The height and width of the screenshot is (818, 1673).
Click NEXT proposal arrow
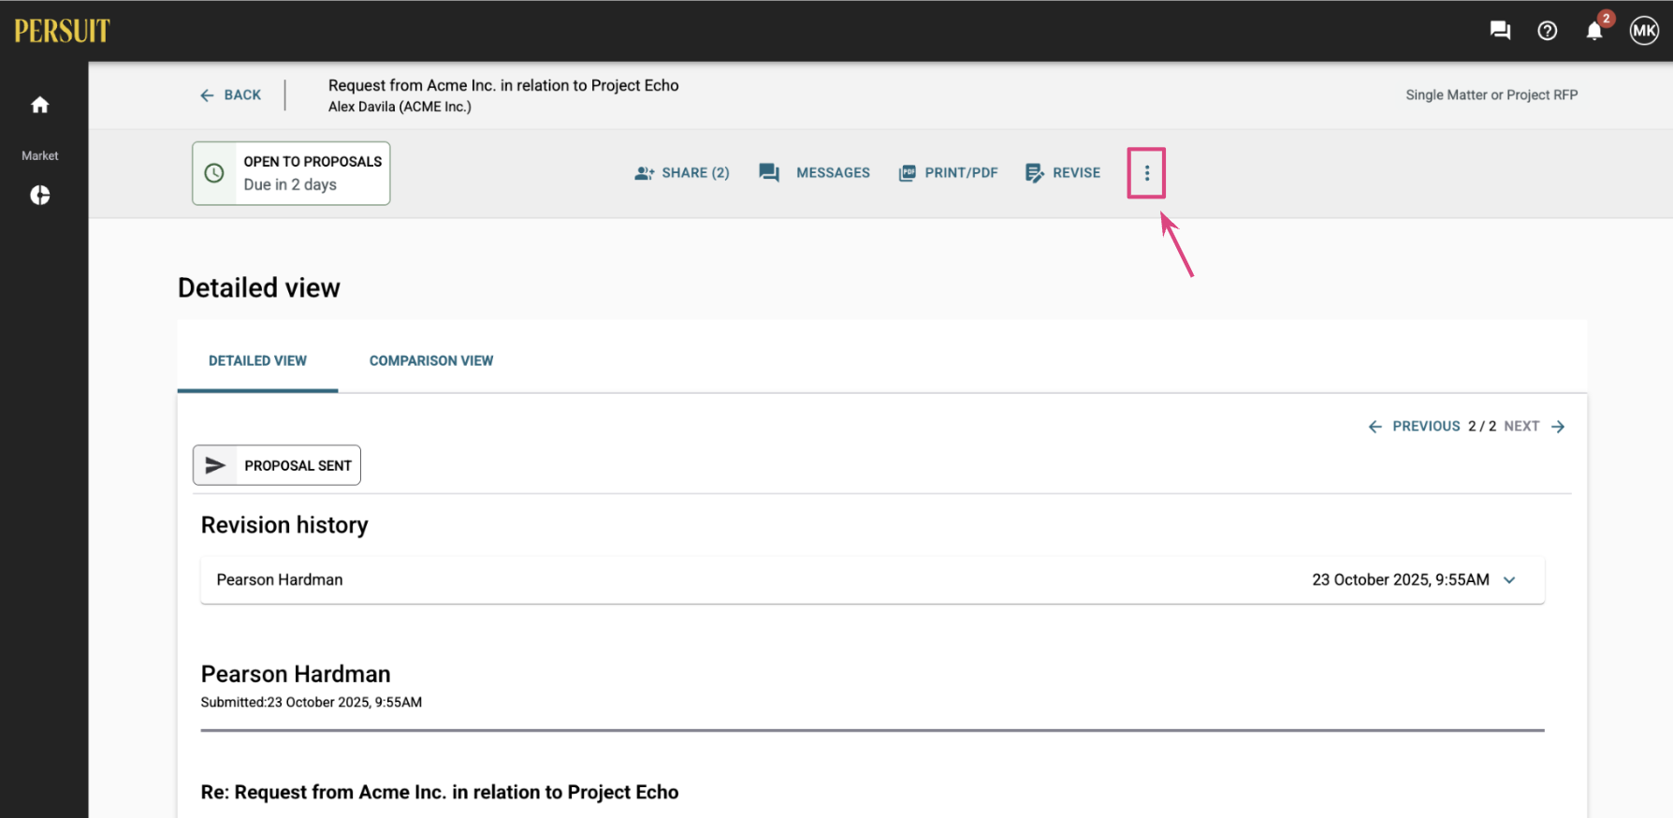1535,427
